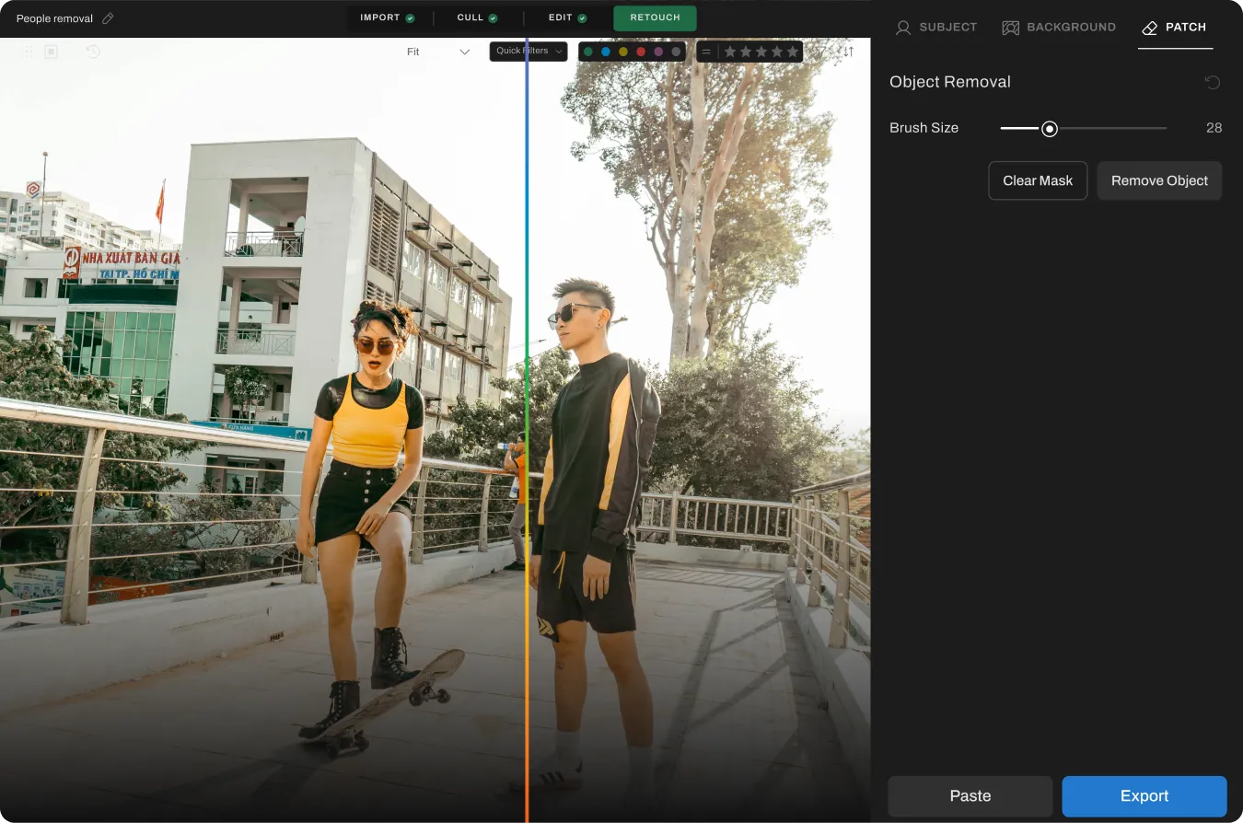The height and width of the screenshot is (823, 1243).
Task: Switch to the Subject tab
Action: point(936,27)
